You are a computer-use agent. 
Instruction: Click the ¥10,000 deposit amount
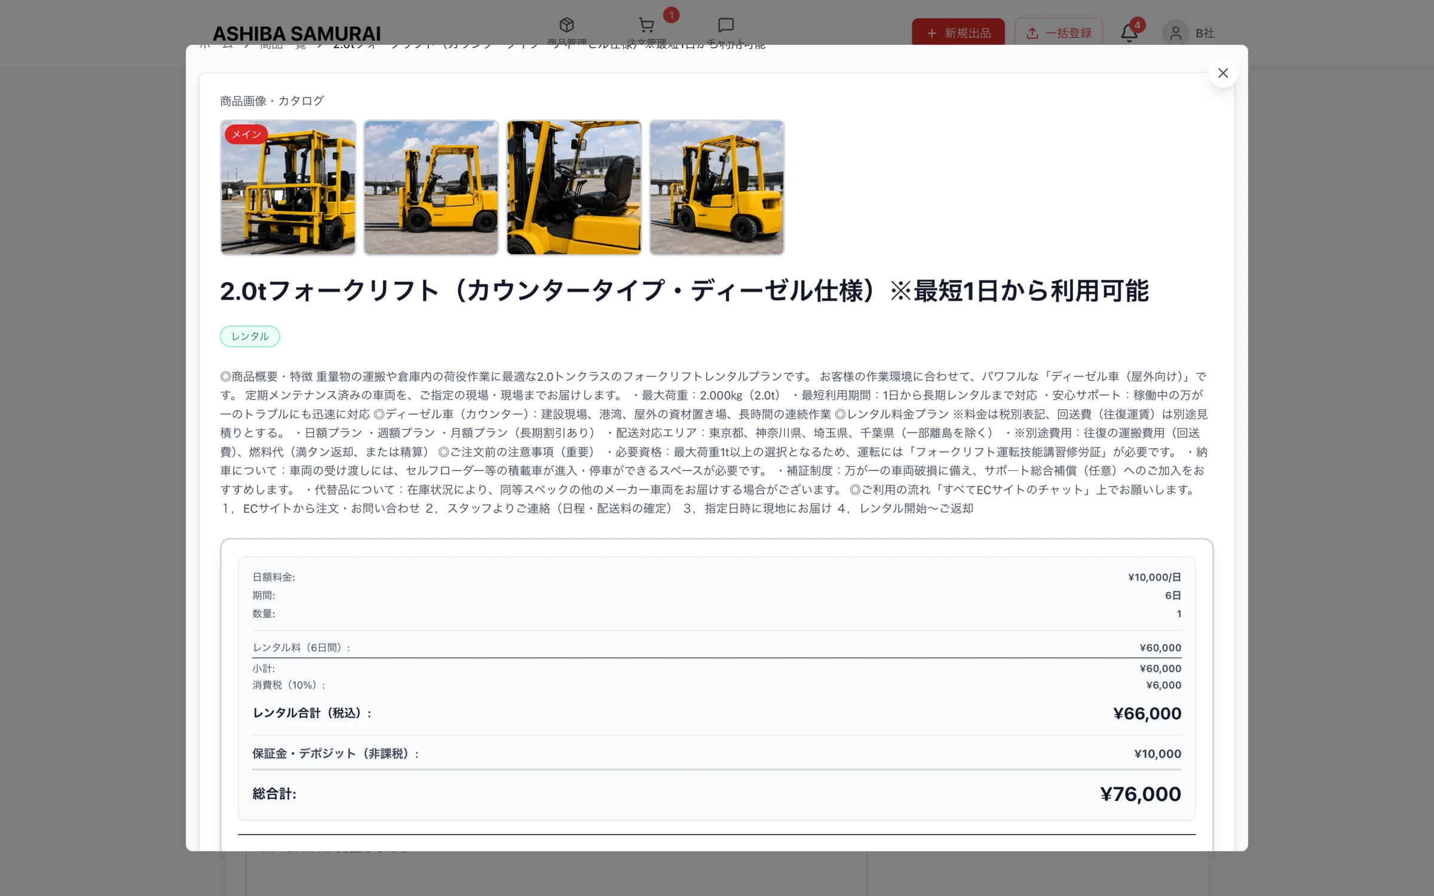point(1157,754)
